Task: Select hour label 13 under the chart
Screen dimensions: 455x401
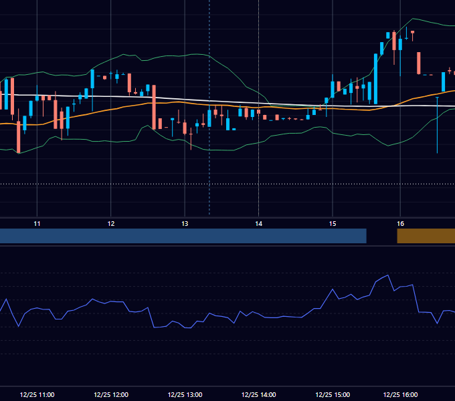Action: coord(185,224)
